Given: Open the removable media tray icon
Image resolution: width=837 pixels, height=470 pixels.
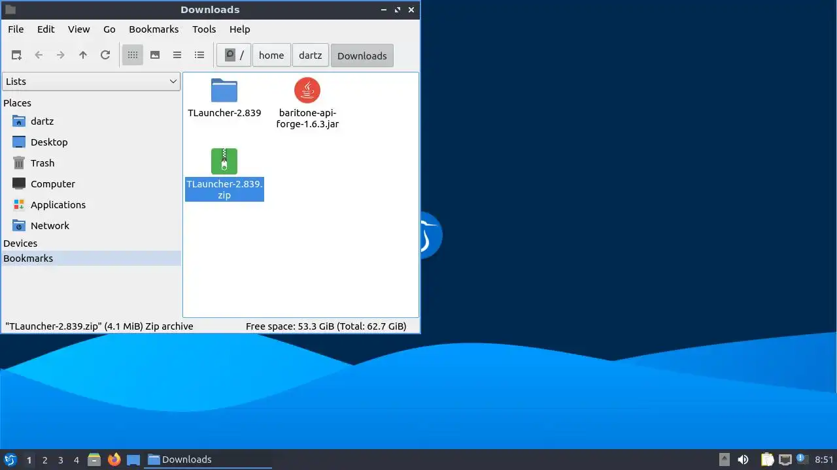Looking at the screenshot, I should 724,460.
